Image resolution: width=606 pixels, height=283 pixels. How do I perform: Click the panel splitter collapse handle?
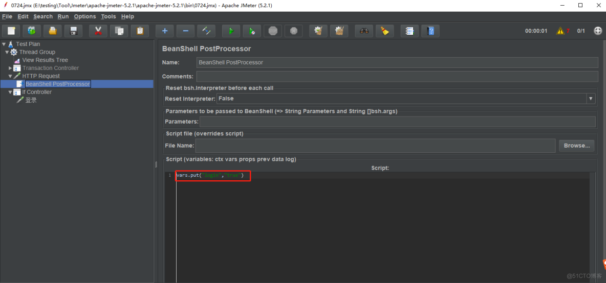click(x=156, y=164)
